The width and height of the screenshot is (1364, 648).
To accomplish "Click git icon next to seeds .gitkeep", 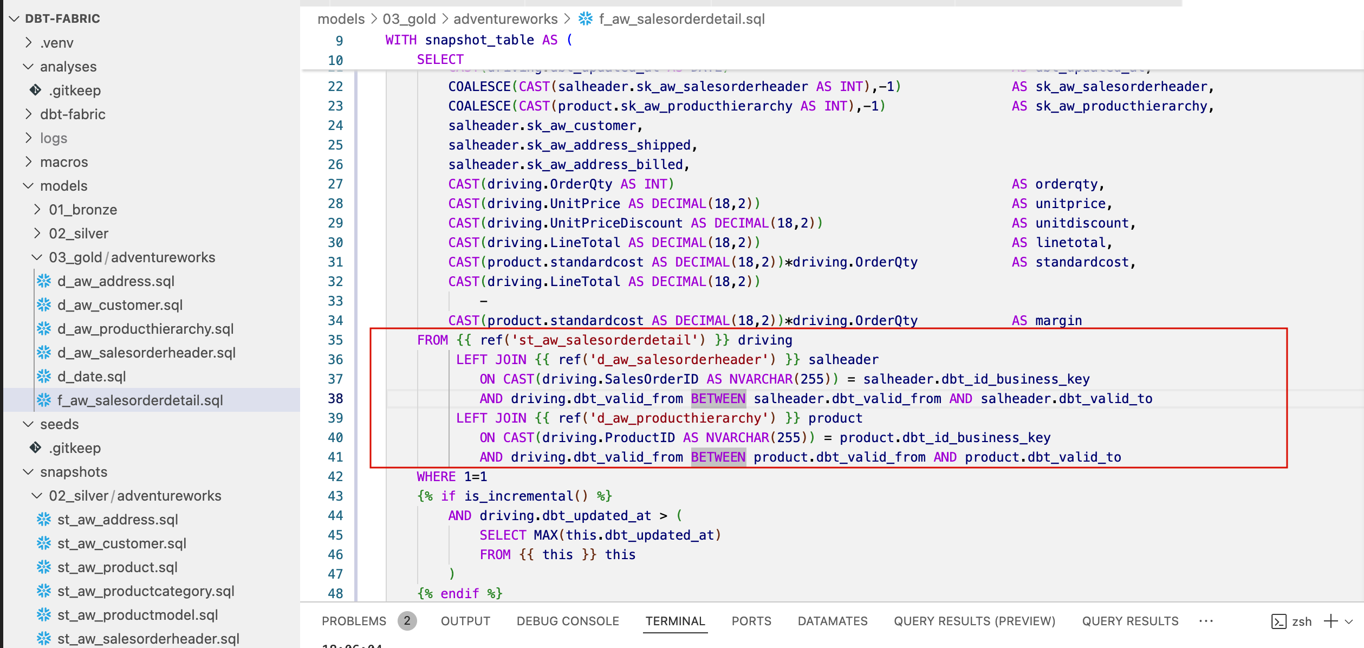I will click(x=36, y=448).
